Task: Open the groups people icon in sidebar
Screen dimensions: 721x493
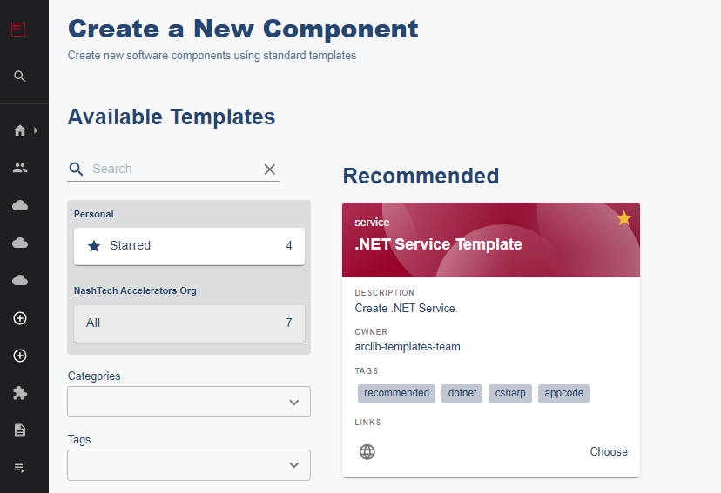Action: pos(20,168)
